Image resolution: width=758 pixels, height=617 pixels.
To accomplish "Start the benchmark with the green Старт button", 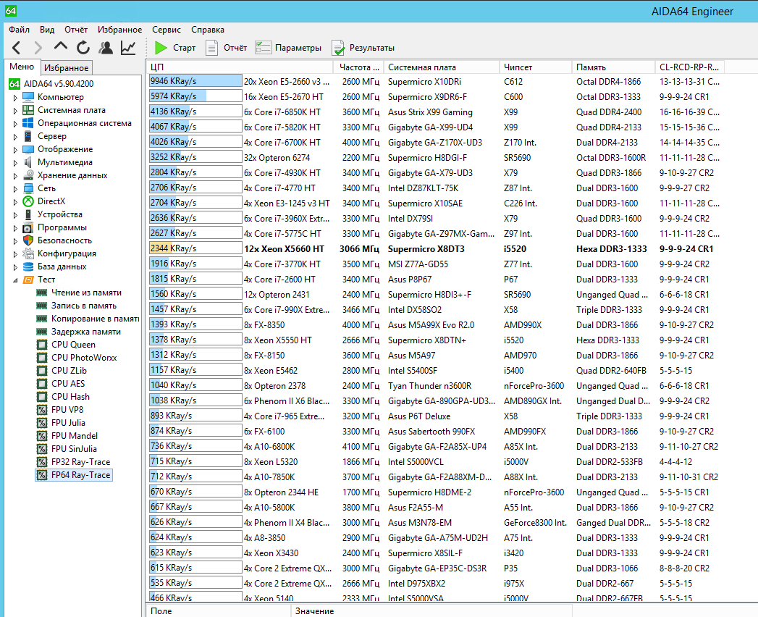I will [x=175, y=47].
